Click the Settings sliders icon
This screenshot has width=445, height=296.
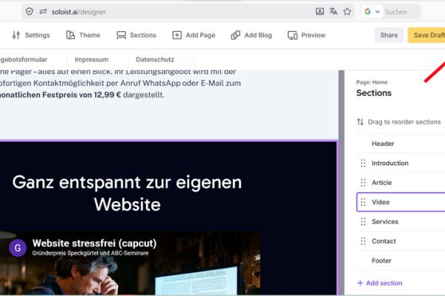[16, 35]
